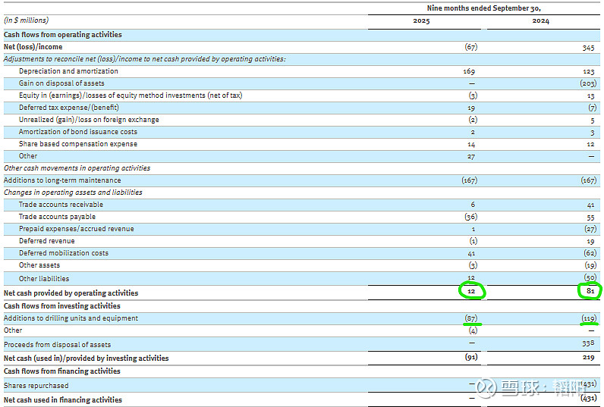Click 'Additions to long-term maintenance' label

tap(62, 180)
